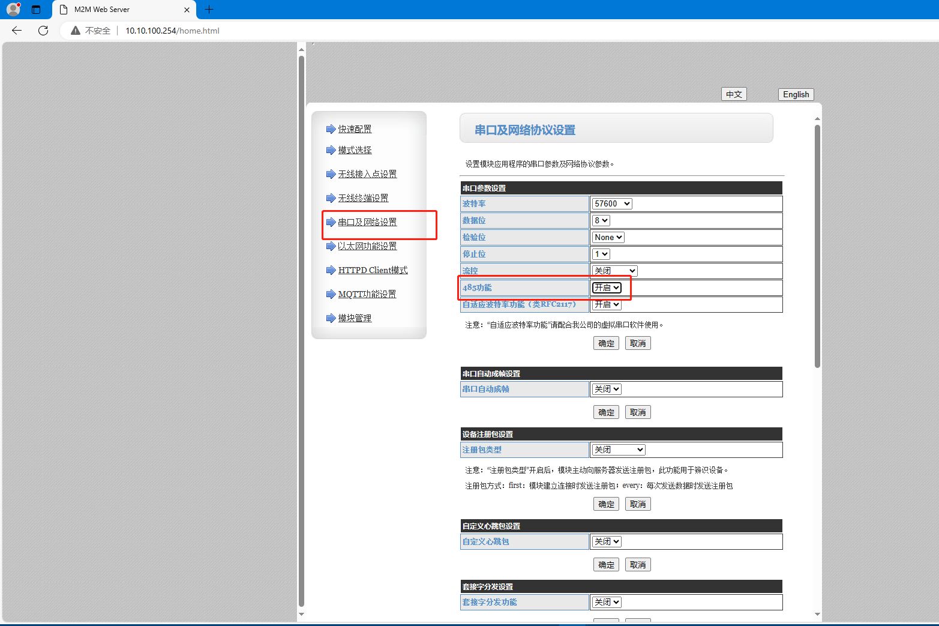The image size is (939, 626).
Task: Click the tab actions icon beside profile
Action: point(36,10)
